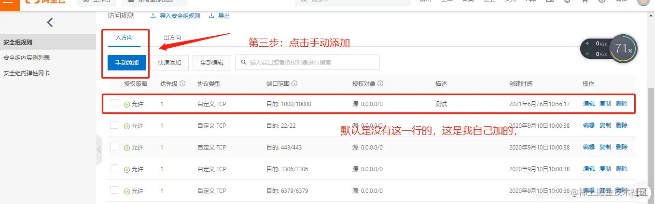Tick the checkbox for port 1000/10000 rule

tap(114, 103)
